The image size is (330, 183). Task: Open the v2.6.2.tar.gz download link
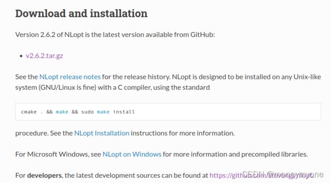44,55
